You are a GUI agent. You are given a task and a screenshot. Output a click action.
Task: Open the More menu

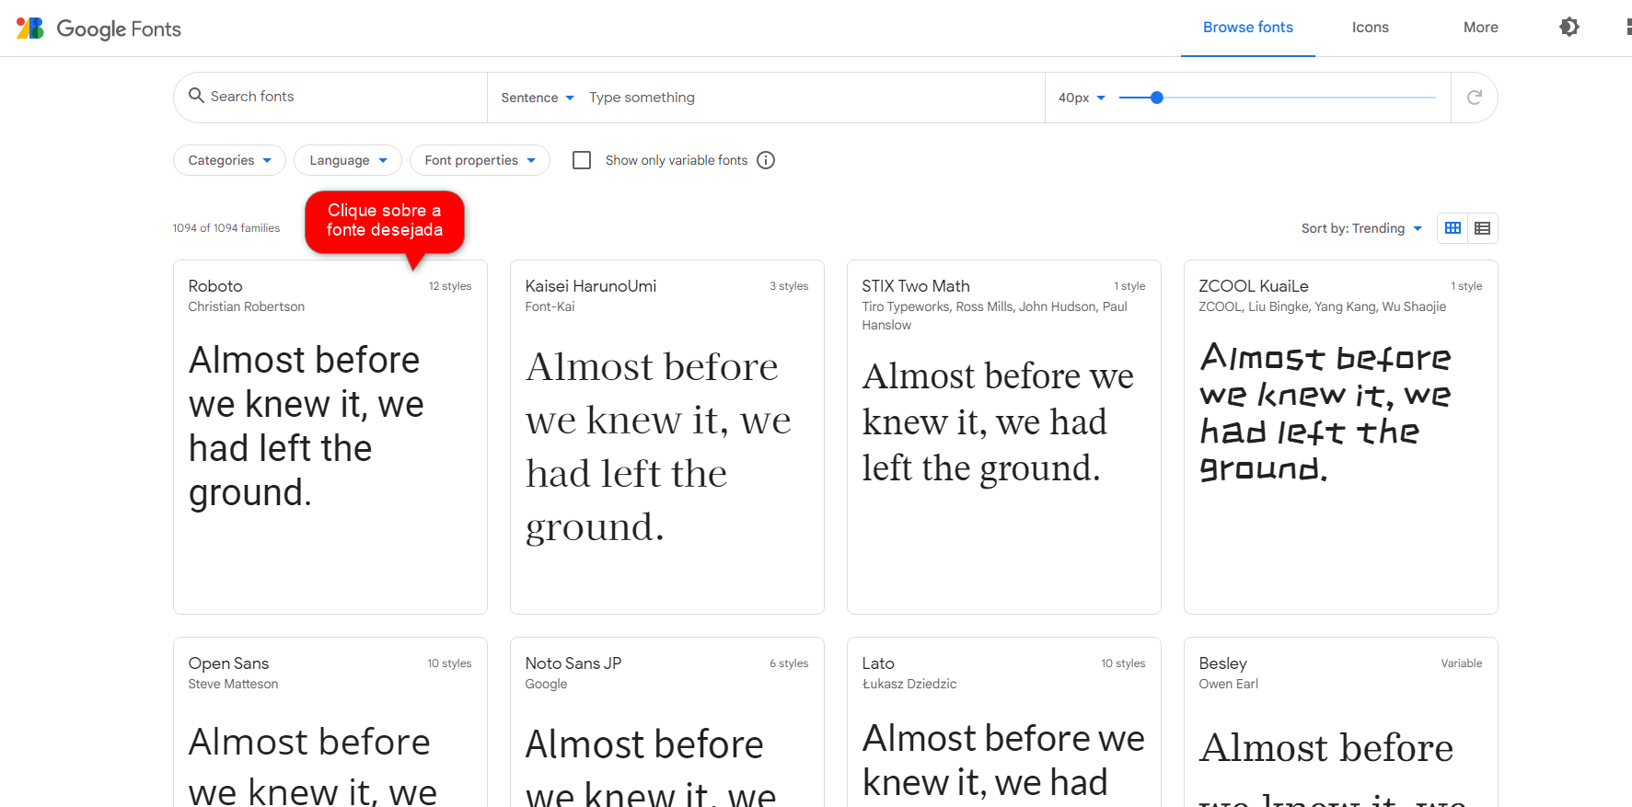[1480, 28]
